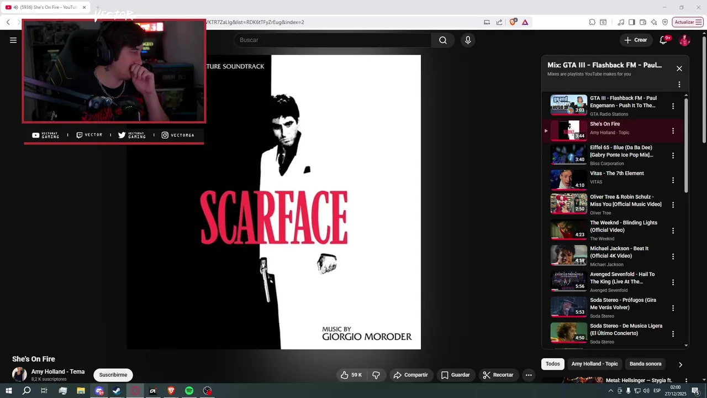
Task: Select the Amy Holland - Topic chip
Action: pyautogui.click(x=594, y=364)
